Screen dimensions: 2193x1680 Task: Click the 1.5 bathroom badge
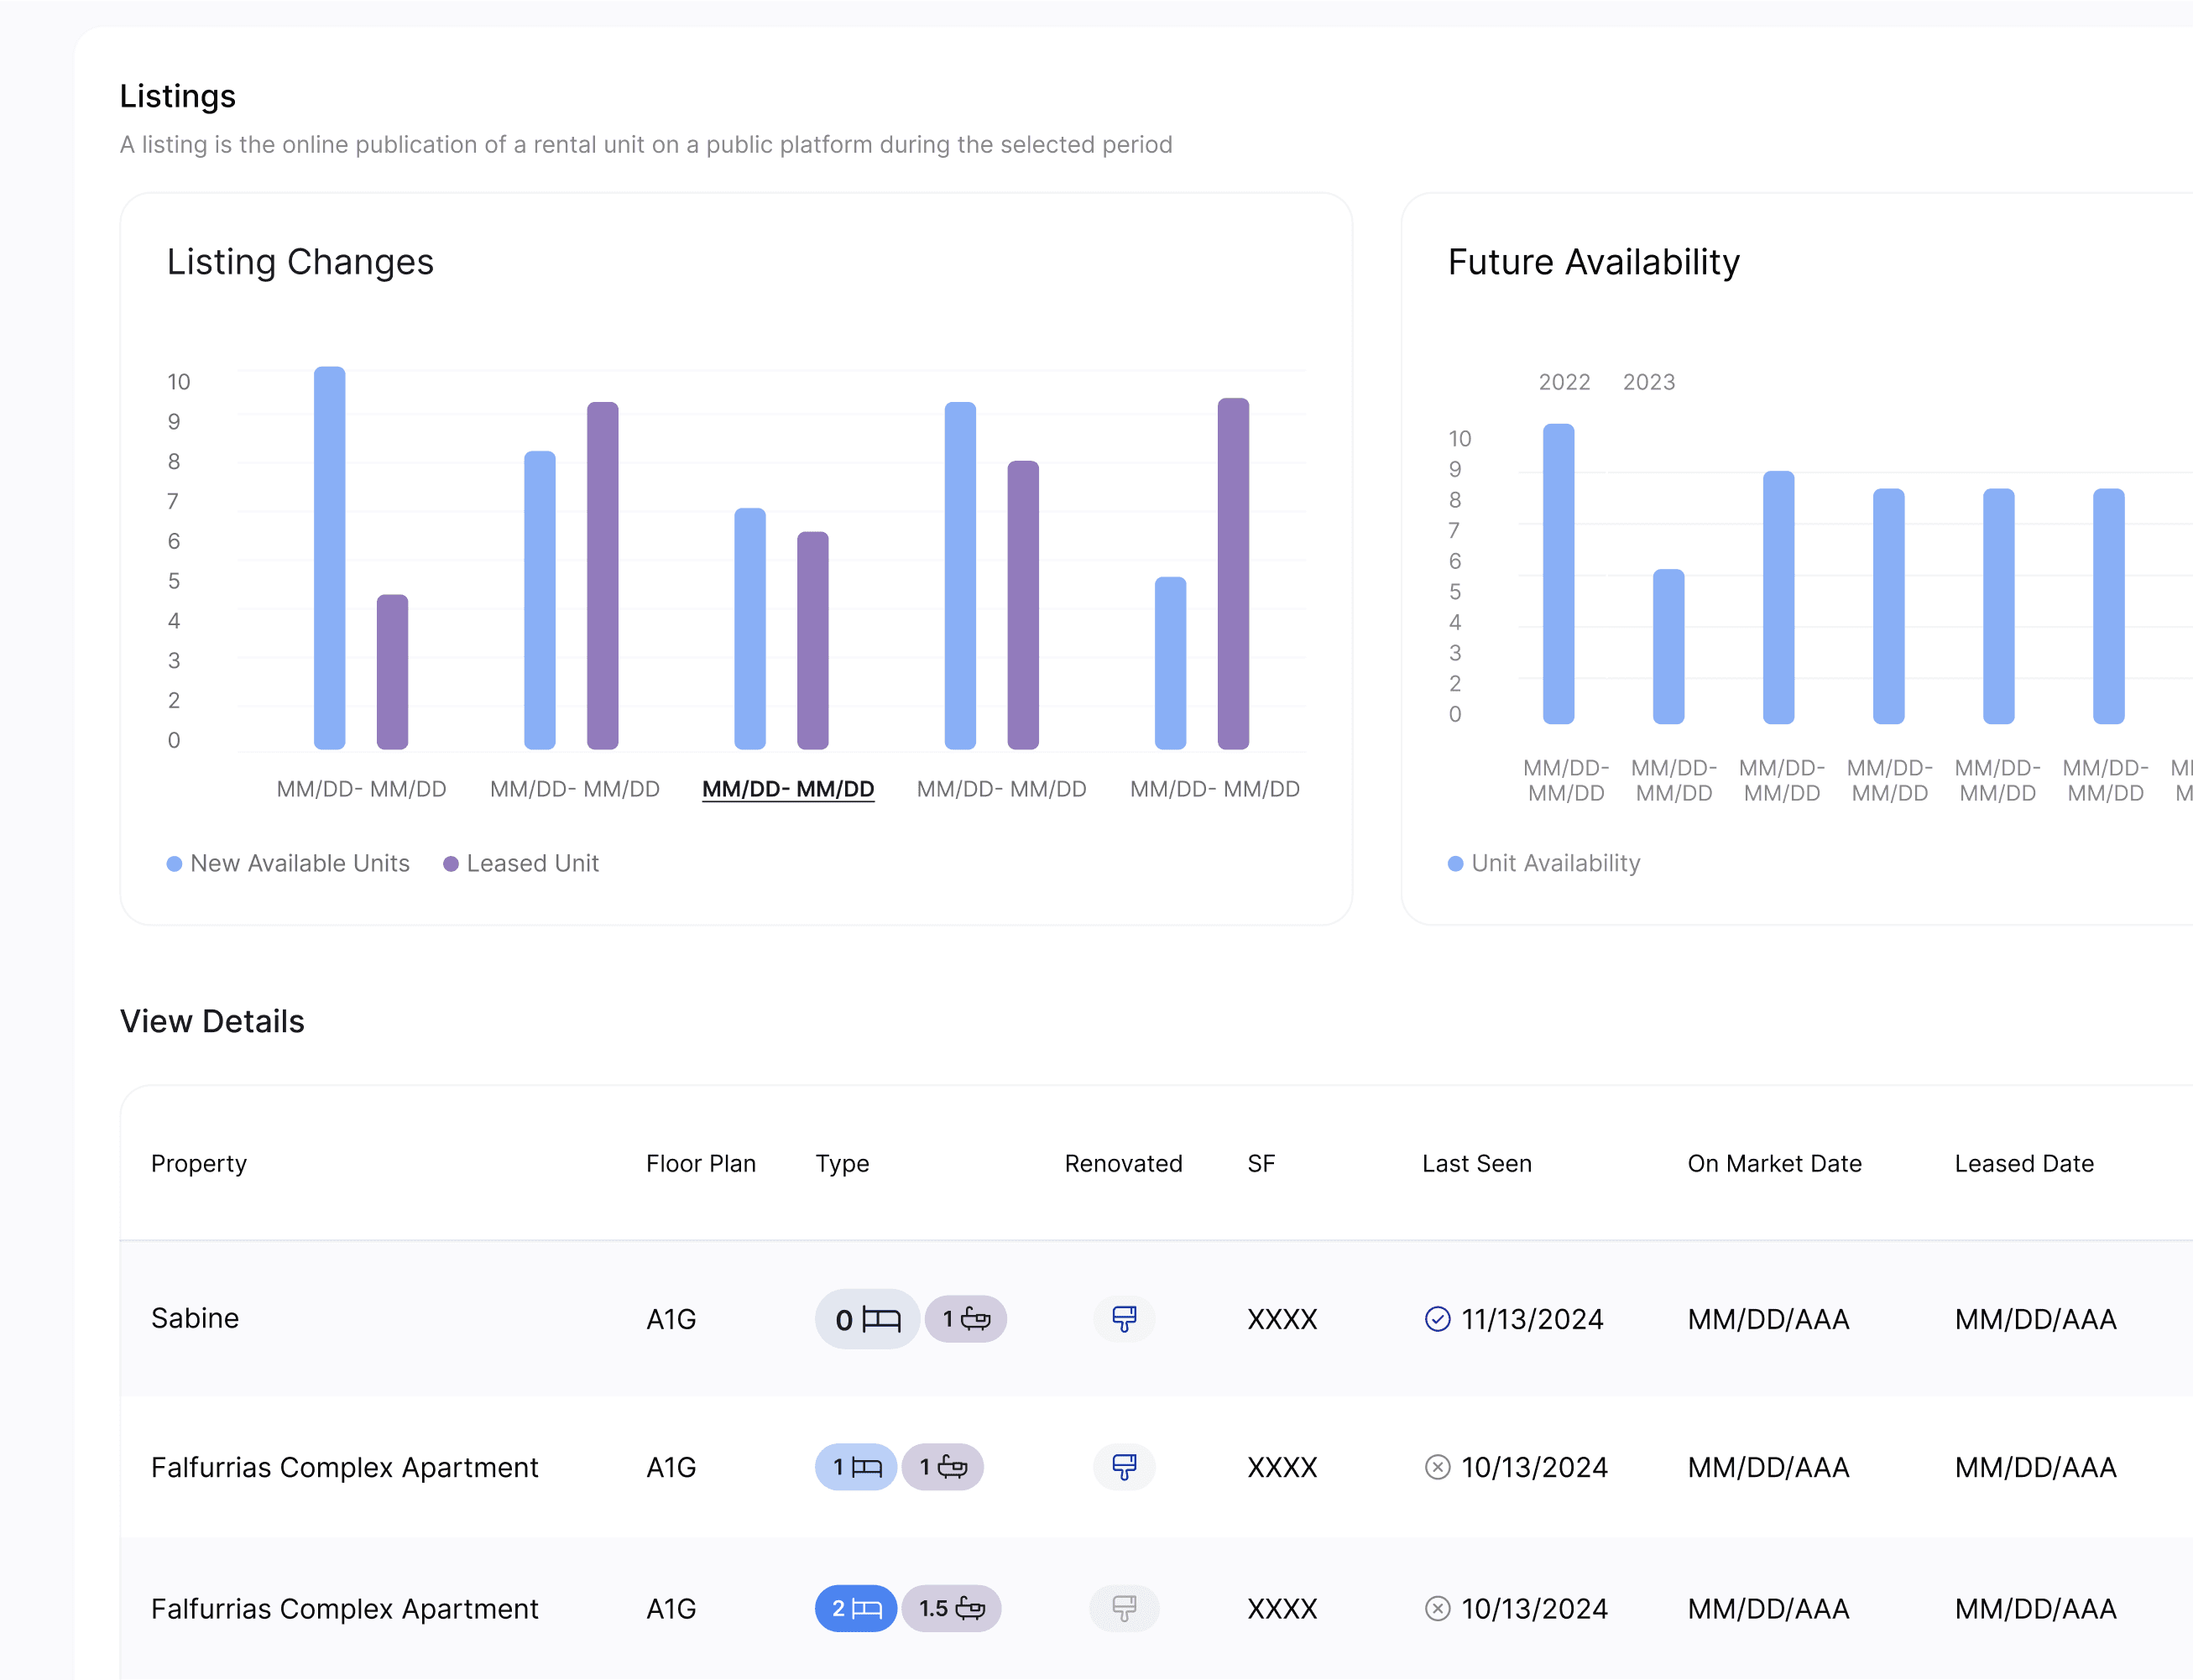(951, 1608)
